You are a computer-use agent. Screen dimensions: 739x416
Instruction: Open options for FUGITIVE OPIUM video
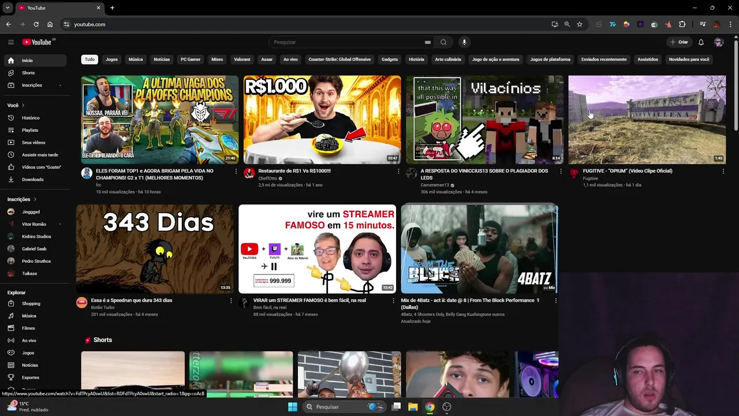(x=723, y=171)
